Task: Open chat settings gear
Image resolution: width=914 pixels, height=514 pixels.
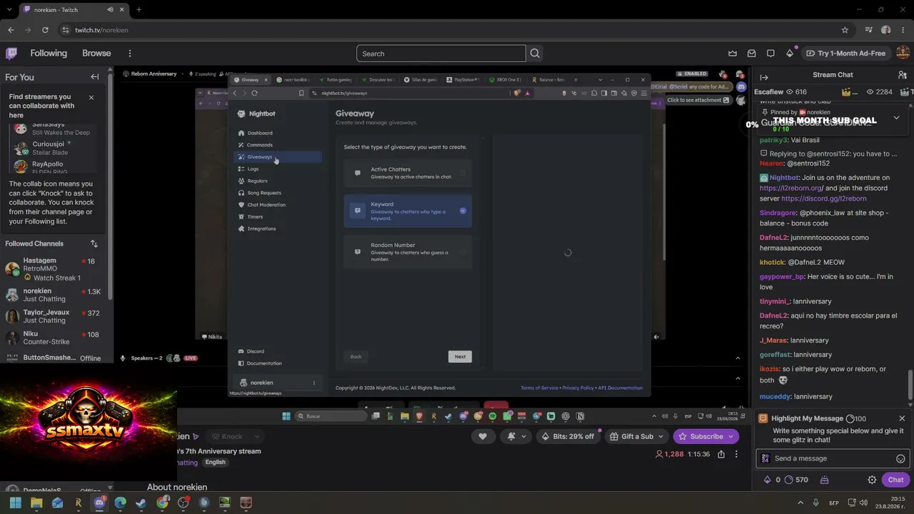Action: click(872, 480)
